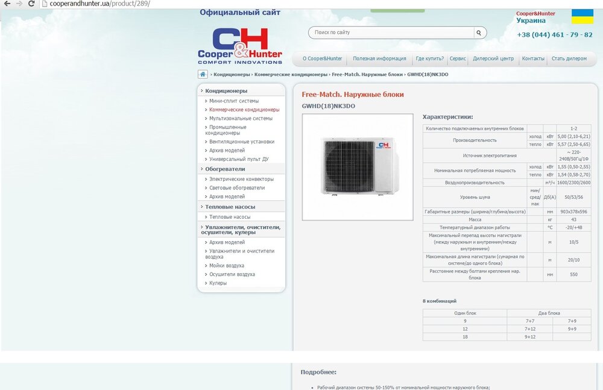The height and width of the screenshot is (390, 603).
Task: Select 'Мойки воздуха' sidebar item
Action: [227, 265]
